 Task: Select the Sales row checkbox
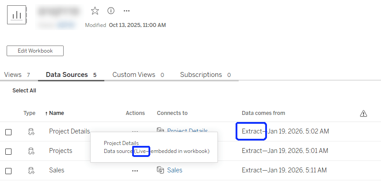[8, 170]
